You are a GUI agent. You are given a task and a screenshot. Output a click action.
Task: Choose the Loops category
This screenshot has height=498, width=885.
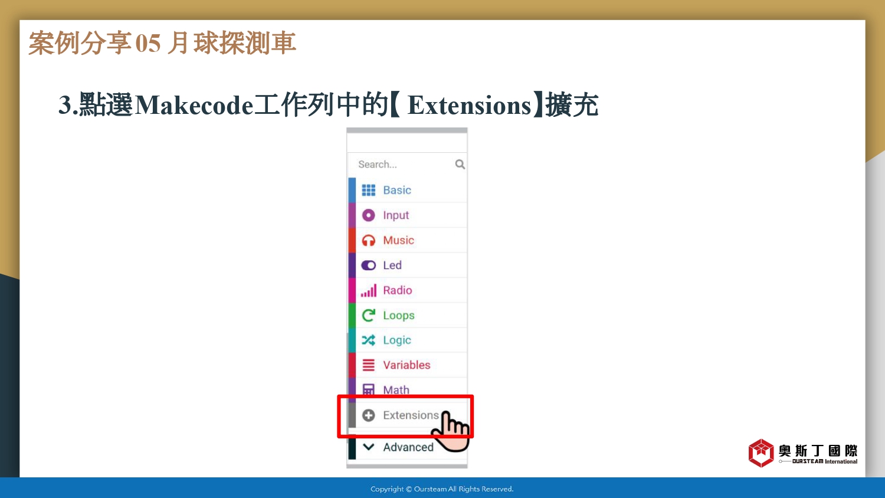click(408, 315)
